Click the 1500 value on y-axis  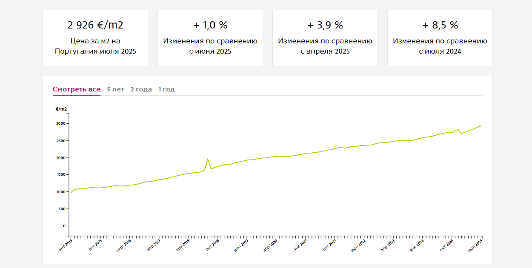[61, 175]
